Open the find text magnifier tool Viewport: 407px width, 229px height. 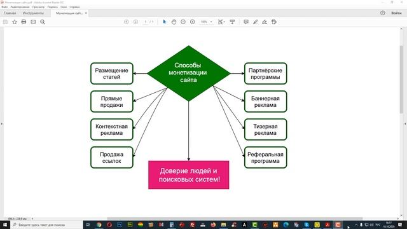(43, 22)
